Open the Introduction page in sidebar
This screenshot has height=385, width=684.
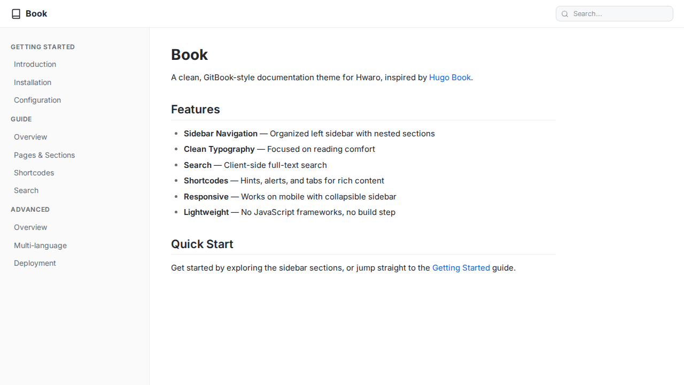[35, 64]
